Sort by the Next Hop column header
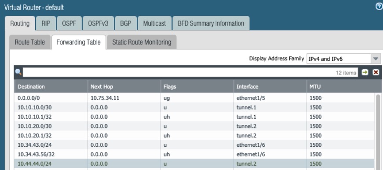Image resolution: width=383 pixels, height=170 pixels. tap(124, 86)
